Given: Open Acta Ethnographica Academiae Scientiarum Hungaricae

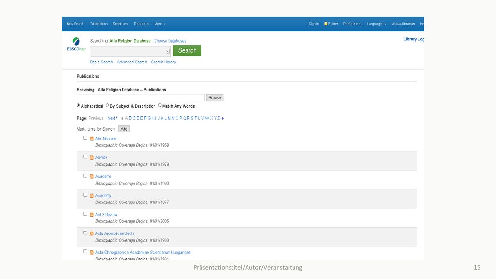Looking at the screenshot, I should click(143, 252).
